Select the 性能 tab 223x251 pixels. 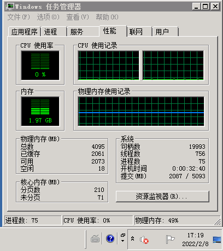[113, 31]
